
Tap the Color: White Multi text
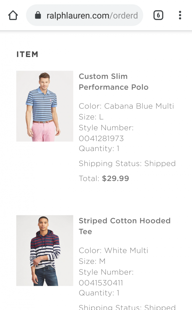coord(113,250)
